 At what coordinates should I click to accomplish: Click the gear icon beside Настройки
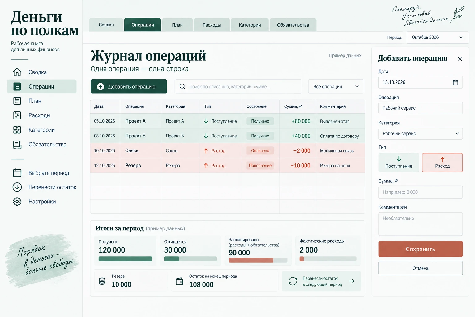click(17, 202)
